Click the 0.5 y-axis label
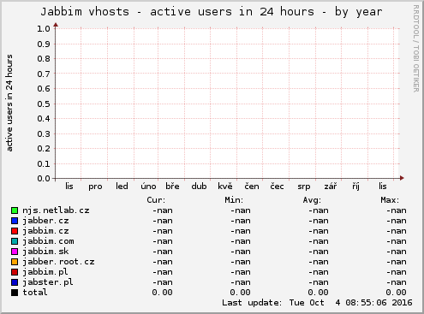Screen dimensions: 424x314 tap(44, 104)
